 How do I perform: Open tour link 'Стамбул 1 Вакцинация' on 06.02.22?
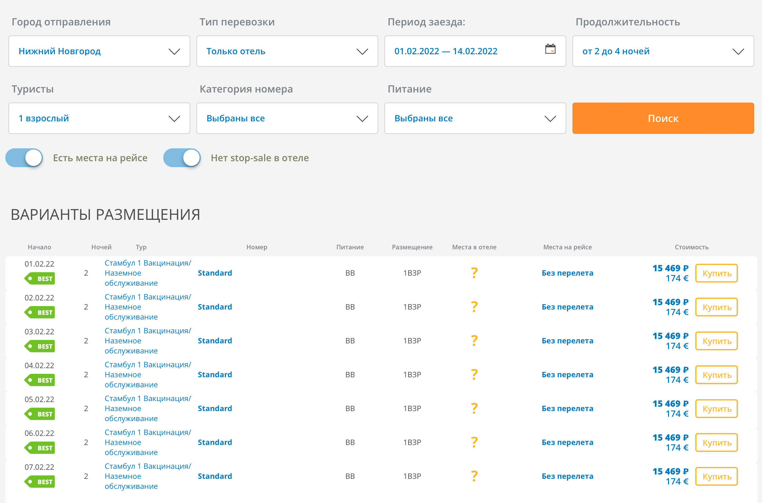coord(148,442)
